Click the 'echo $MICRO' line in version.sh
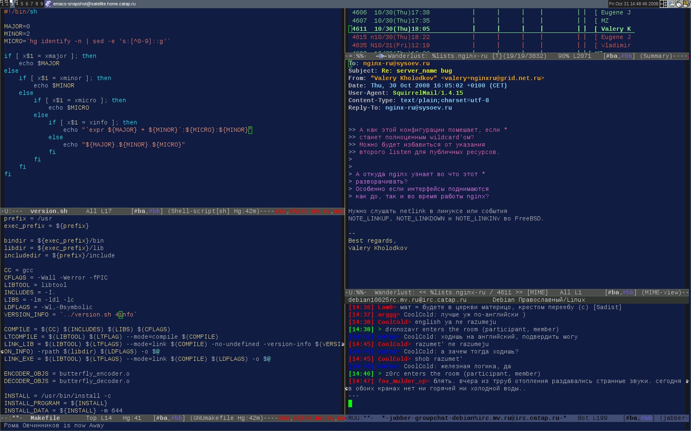This screenshot has height=431, width=691. 69,108
